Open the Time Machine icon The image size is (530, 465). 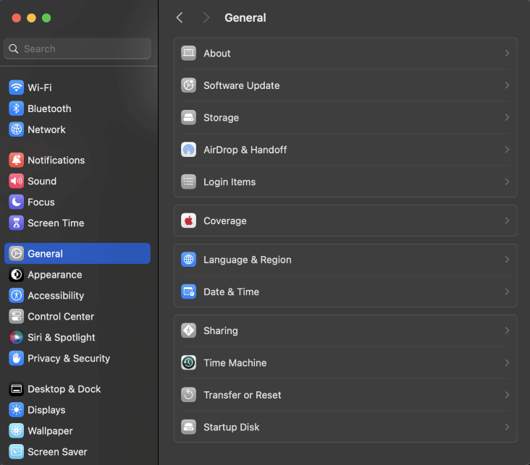(188, 363)
